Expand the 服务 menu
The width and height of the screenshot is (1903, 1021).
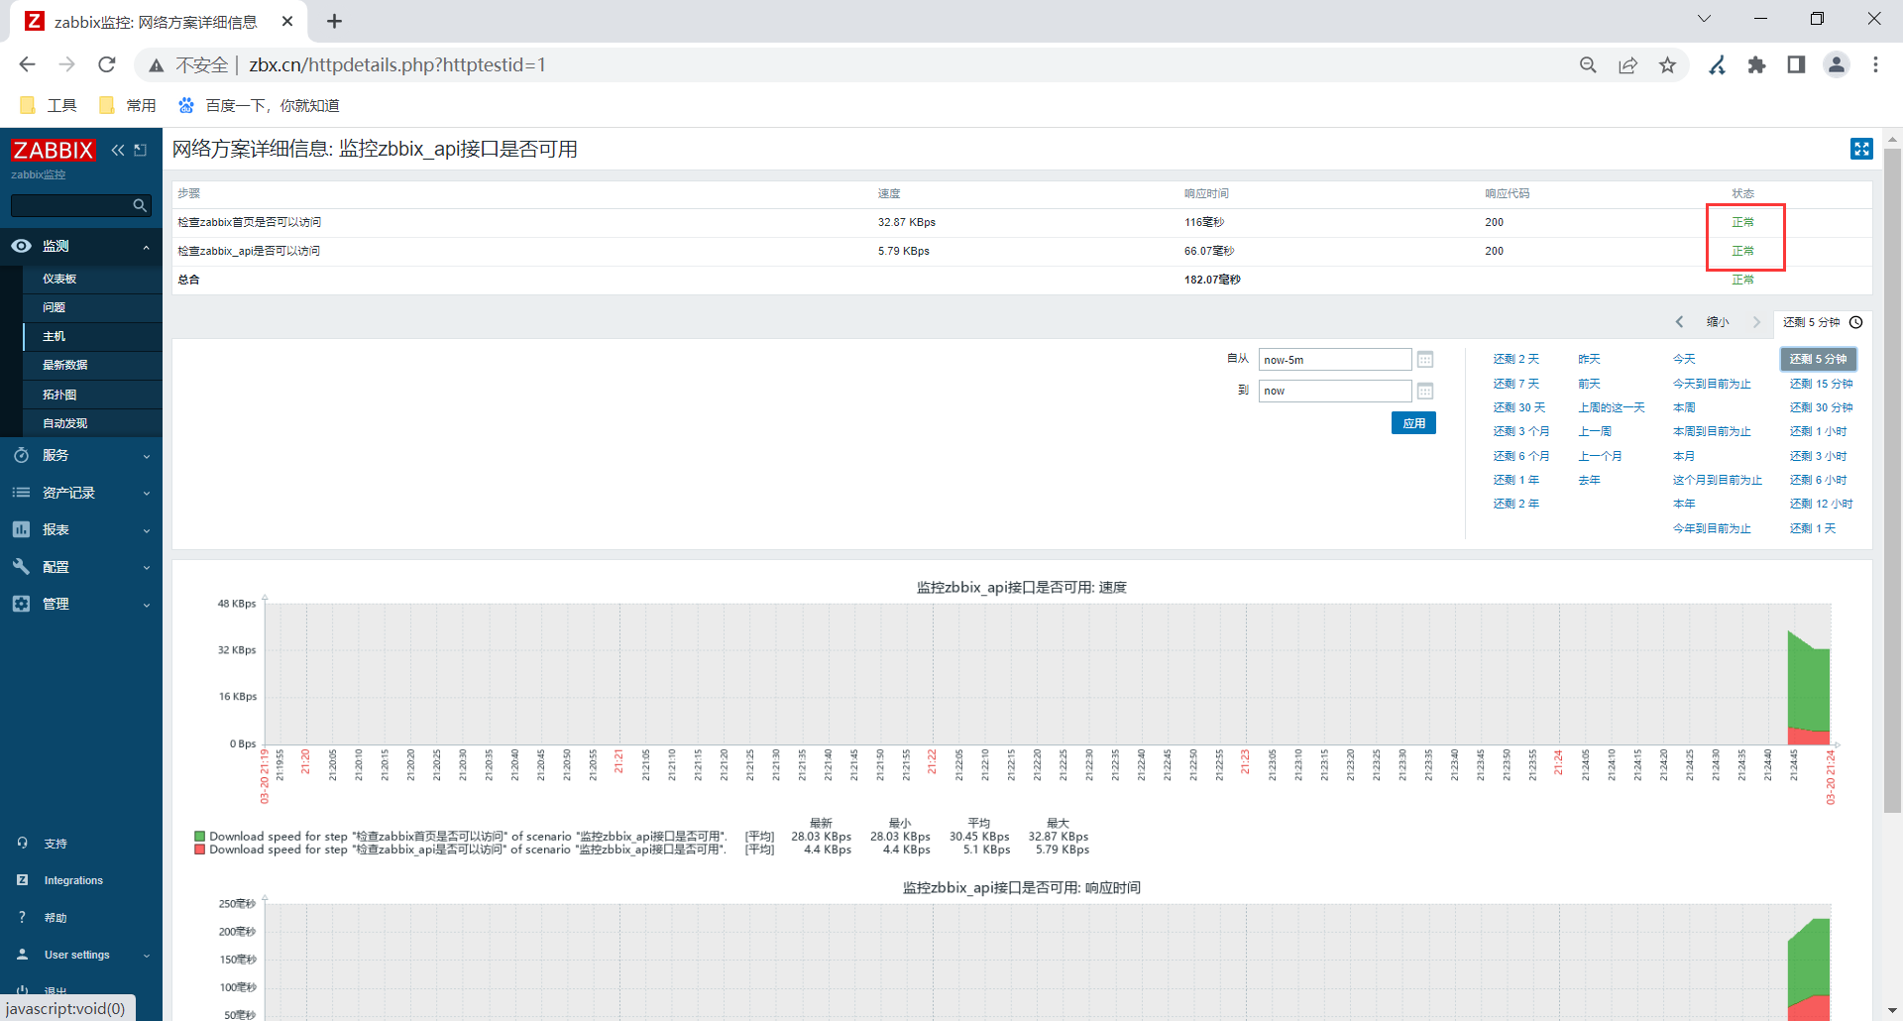[146, 456]
